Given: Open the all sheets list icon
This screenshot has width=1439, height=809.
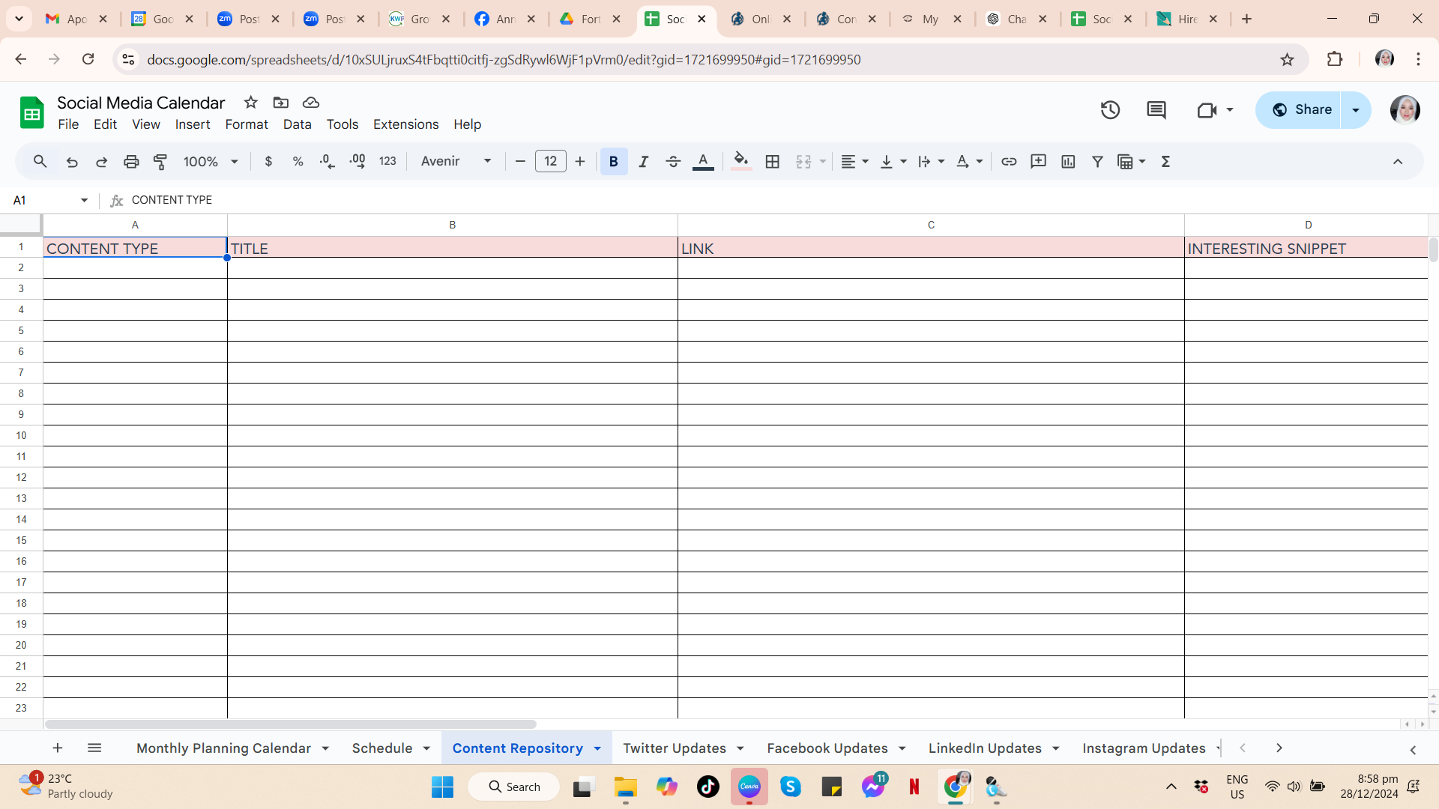Looking at the screenshot, I should [x=94, y=748].
